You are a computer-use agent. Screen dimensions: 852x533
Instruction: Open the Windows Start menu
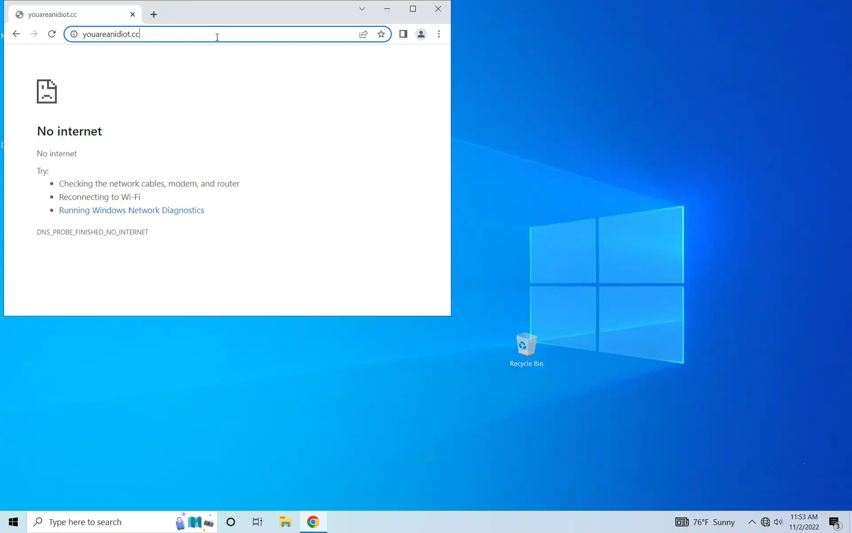click(x=13, y=522)
